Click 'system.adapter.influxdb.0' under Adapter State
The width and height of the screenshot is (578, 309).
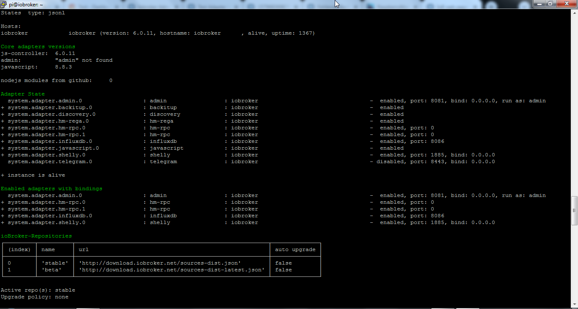click(50, 141)
